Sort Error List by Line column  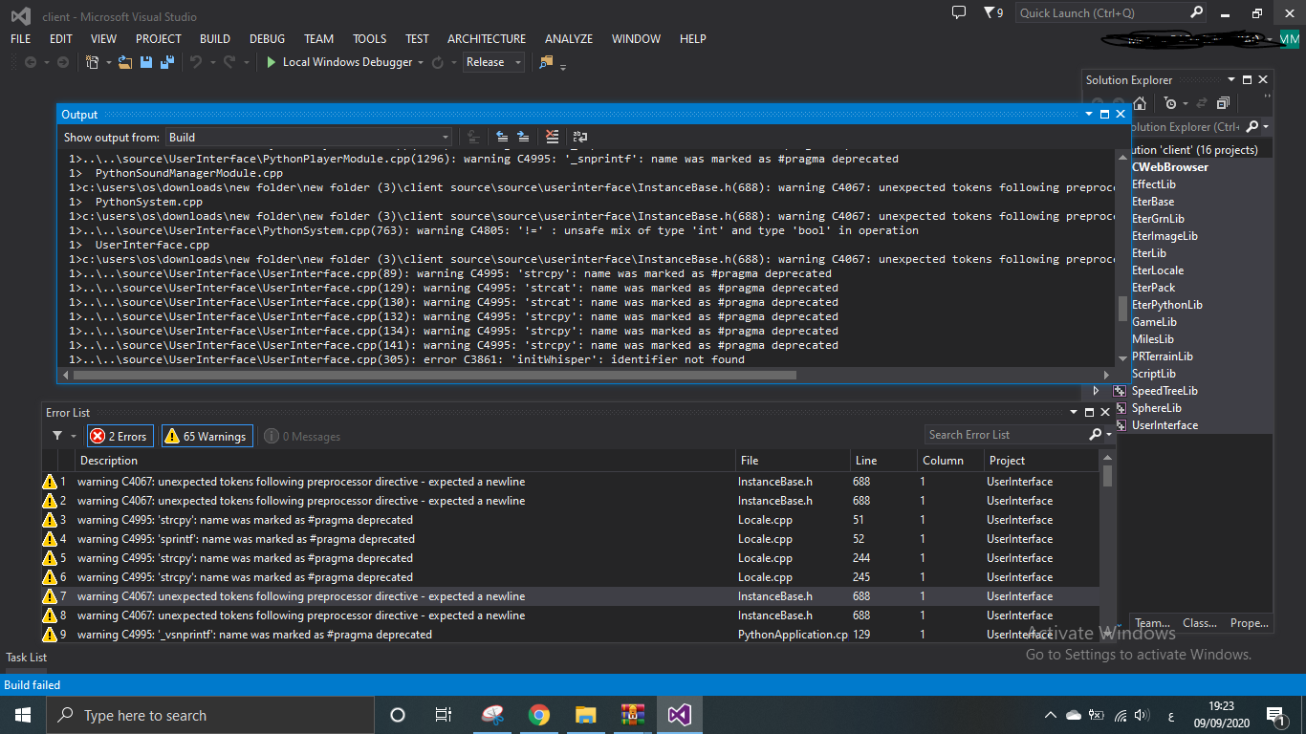pos(883,461)
